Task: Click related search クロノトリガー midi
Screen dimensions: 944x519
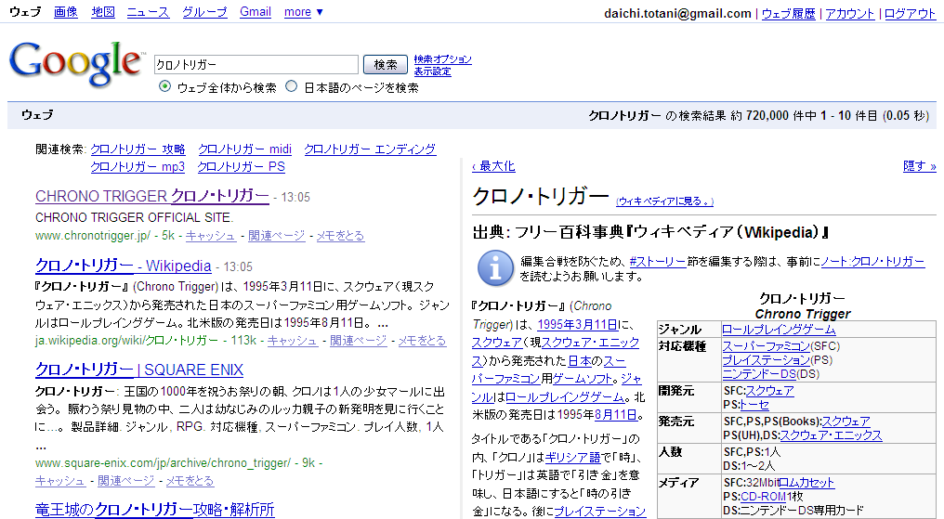Action: tap(244, 149)
